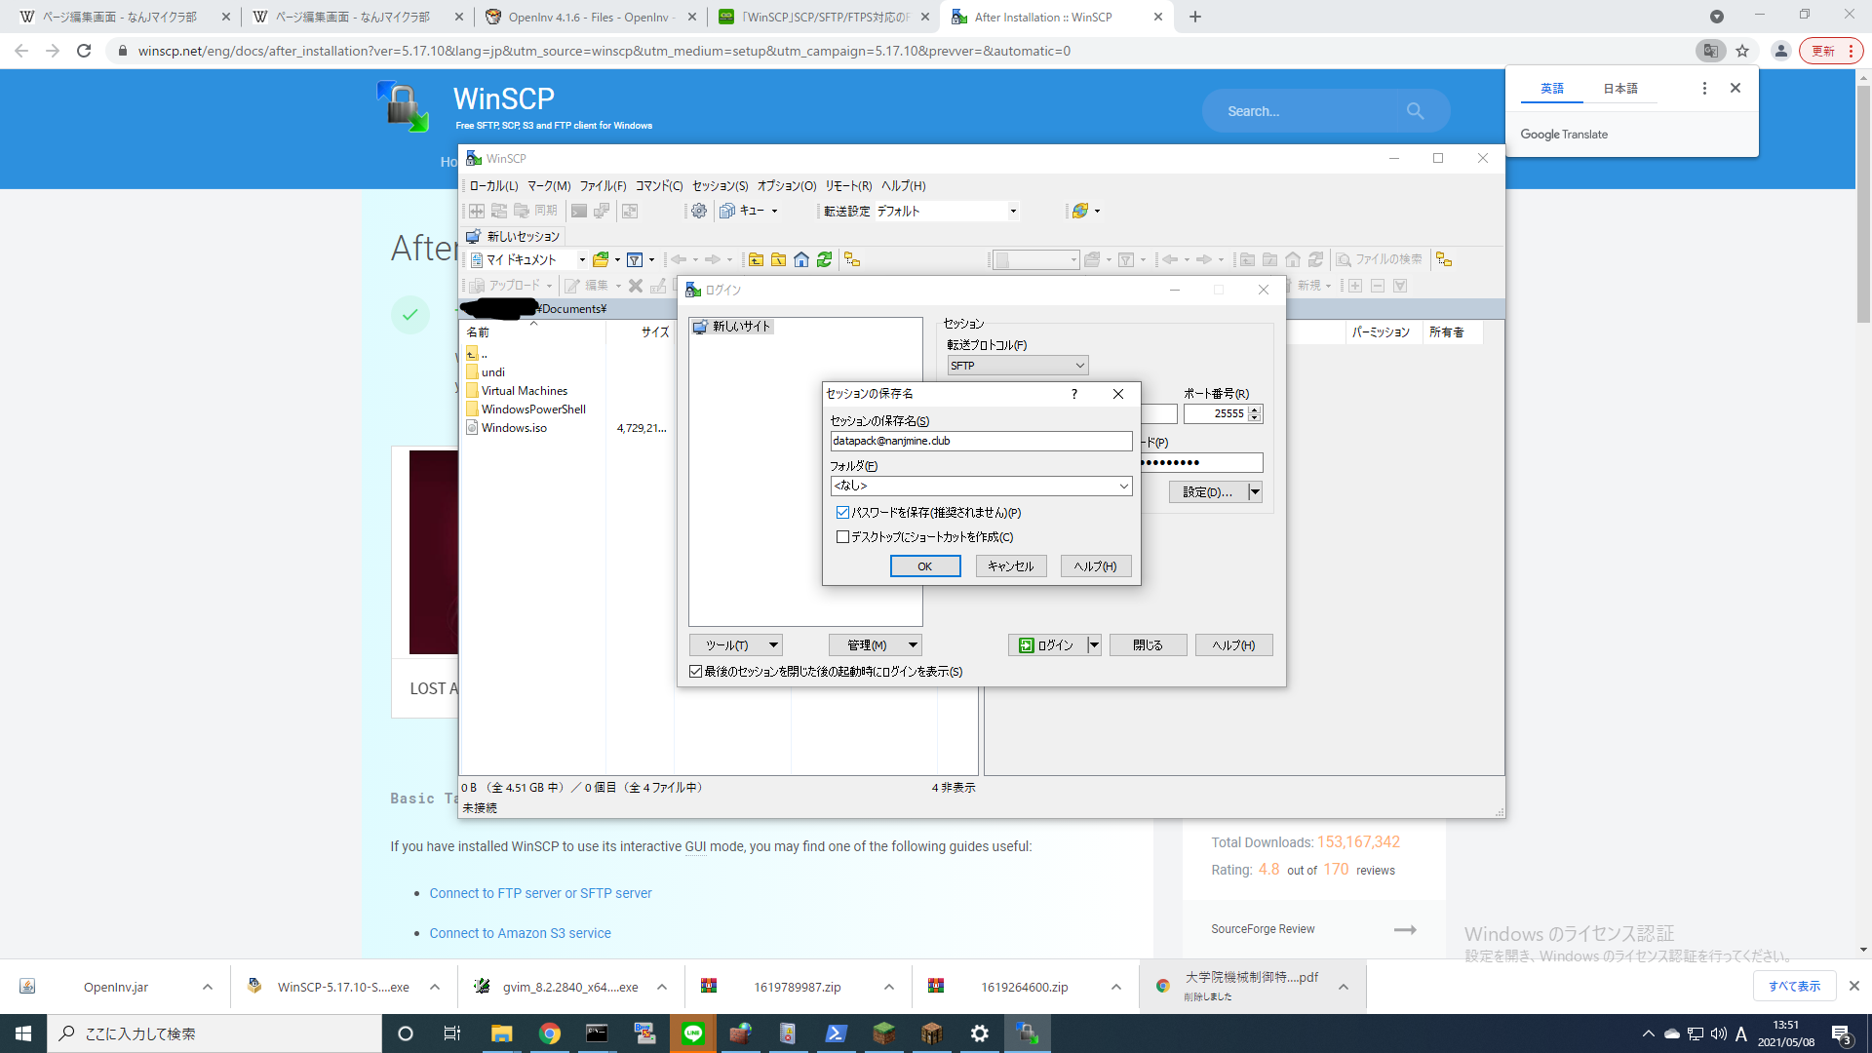Viewport: 1872px width, 1053px height.
Task: Check the create desktop shortcut checkbox
Action: coord(842,537)
